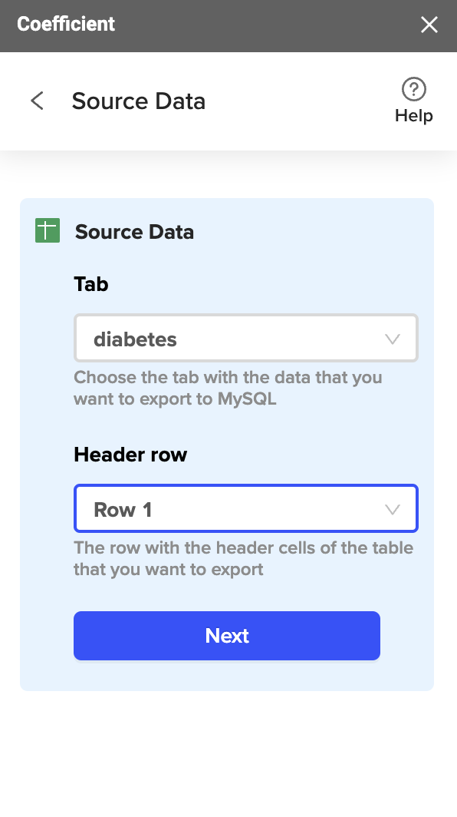Click the Help label under the question mark

click(x=413, y=115)
